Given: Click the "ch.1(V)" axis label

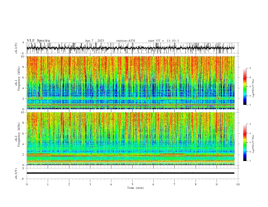Looking at the screenshot, I should (16, 48).
